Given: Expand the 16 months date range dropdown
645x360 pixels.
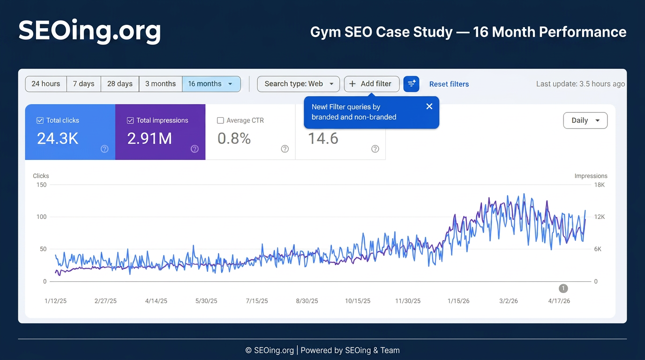Looking at the screenshot, I should (x=211, y=84).
